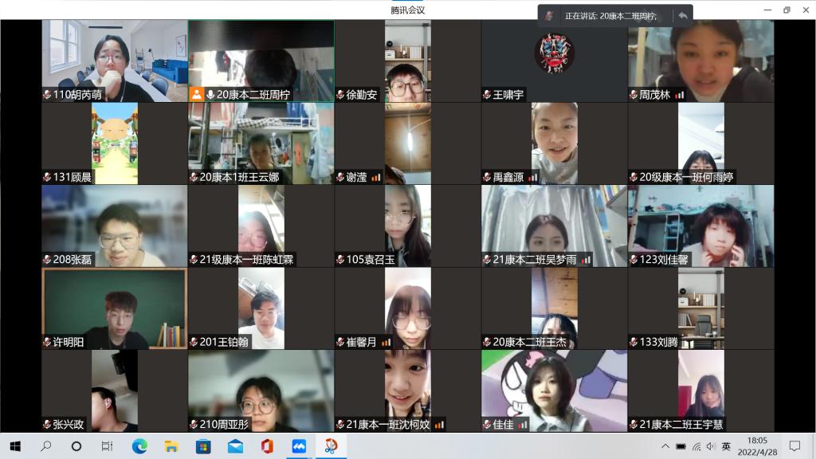Open Task View on the taskbar
This screenshot has width=816, height=459.
tap(108, 446)
